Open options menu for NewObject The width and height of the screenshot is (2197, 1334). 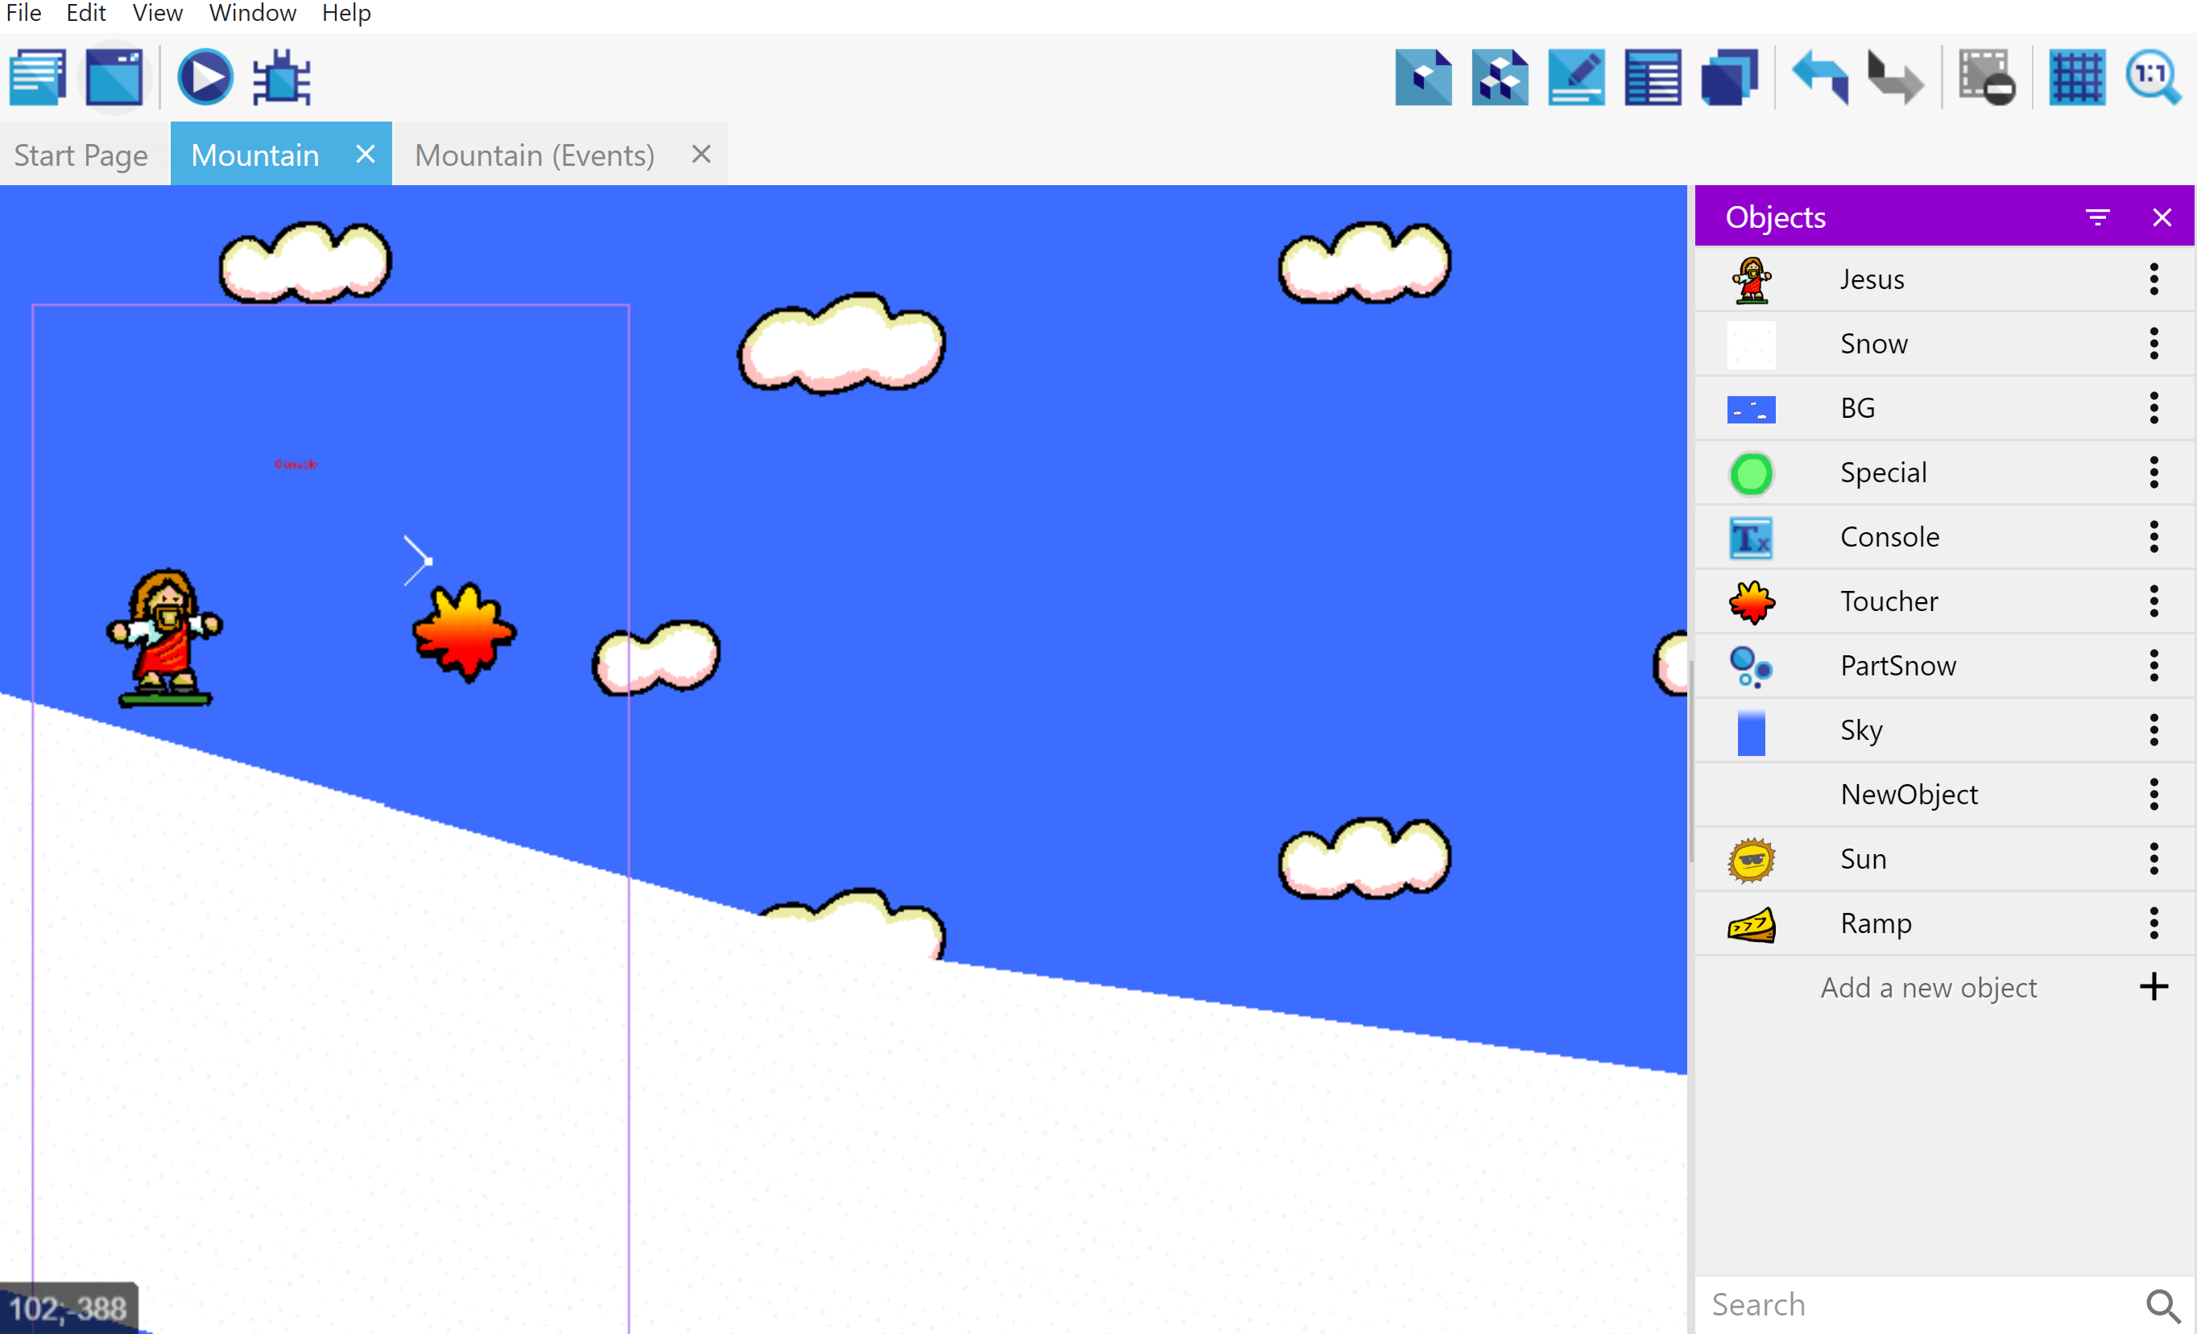[2154, 795]
